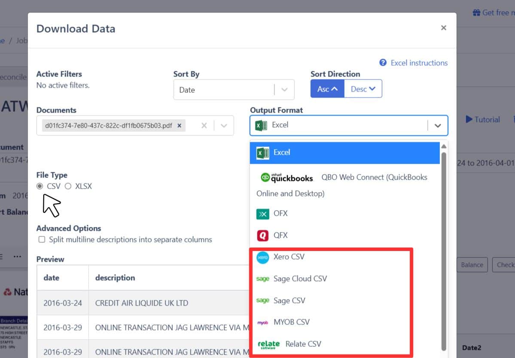
Task: Open the Tutorial link in background page
Action: click(x=483, y=119)
